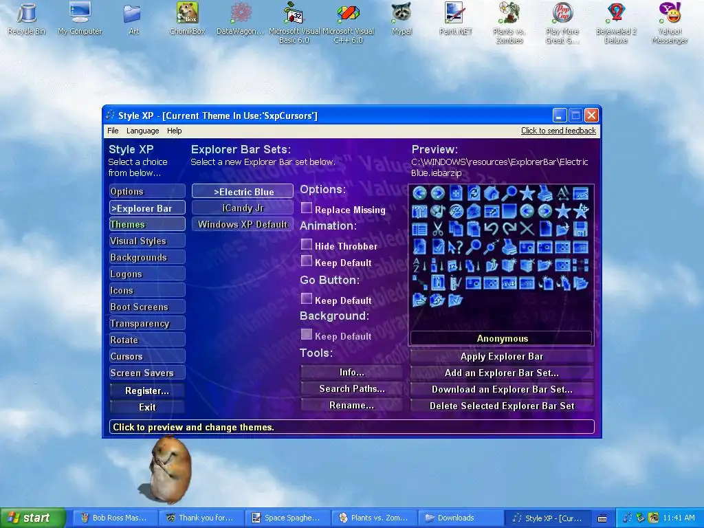Image resolution: width=704 pixels, height=528 pixels.
Task: Choose the Windows XP Default bar set
Action: pos(243,224)
